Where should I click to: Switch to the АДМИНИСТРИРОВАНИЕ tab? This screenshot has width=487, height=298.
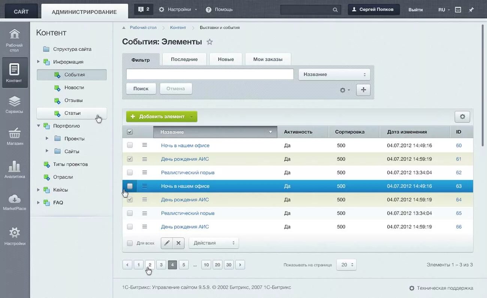point(84,12)
